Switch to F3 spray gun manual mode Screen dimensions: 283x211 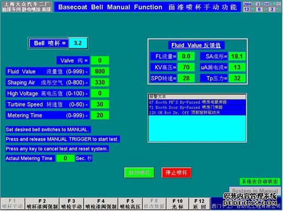coord(72,204)
